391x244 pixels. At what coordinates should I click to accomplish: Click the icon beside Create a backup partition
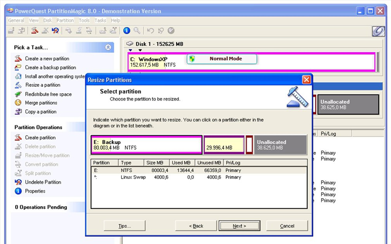(x=18, y=67)
